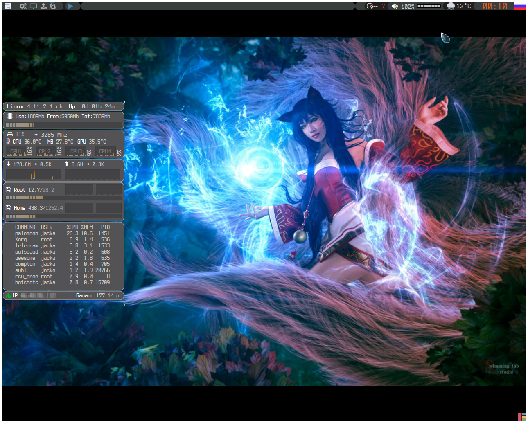Click the CPU1 usage graph
This screenshot has height=423, width=528.
click(x=16, y=152)
